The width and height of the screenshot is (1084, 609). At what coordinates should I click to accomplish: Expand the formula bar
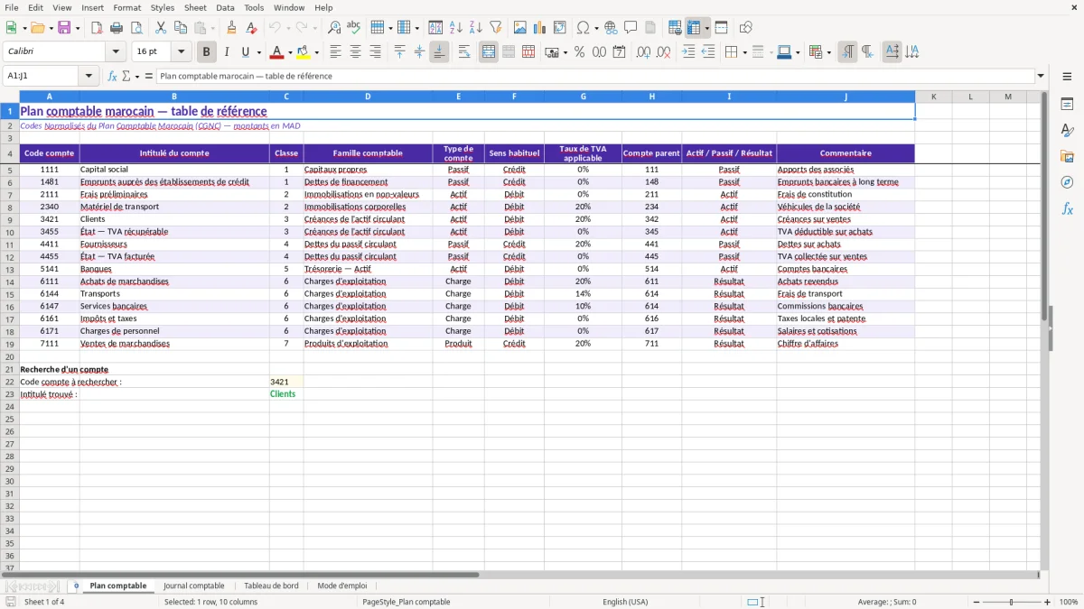pyautogui.click(x=1041, y=76)
